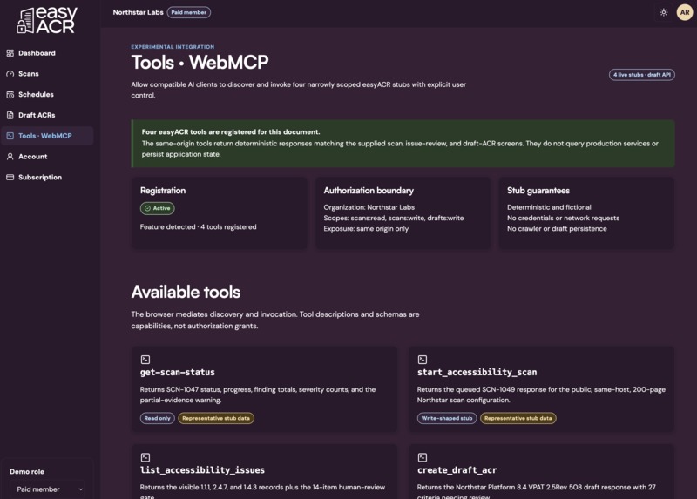Click the Scans gauge icon

[x=10, y=74]
